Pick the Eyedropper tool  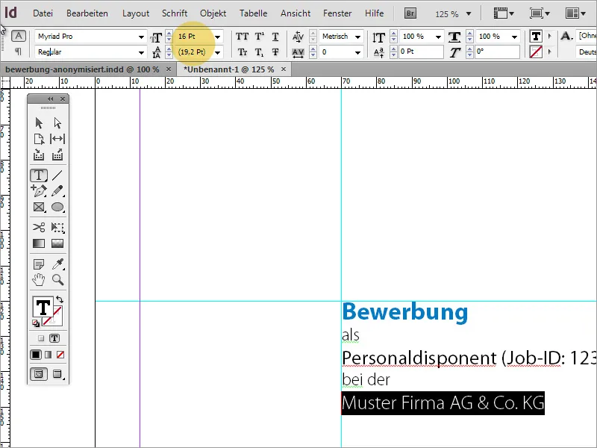coord(57,263)
